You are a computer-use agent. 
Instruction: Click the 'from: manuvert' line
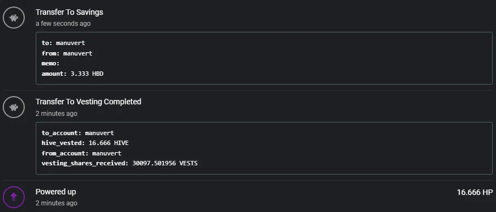67,53
